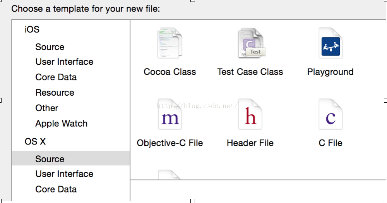Viewport: 387px width, 203px height.
Task: Open the Apple Watch category
Action: click(62, 124)
